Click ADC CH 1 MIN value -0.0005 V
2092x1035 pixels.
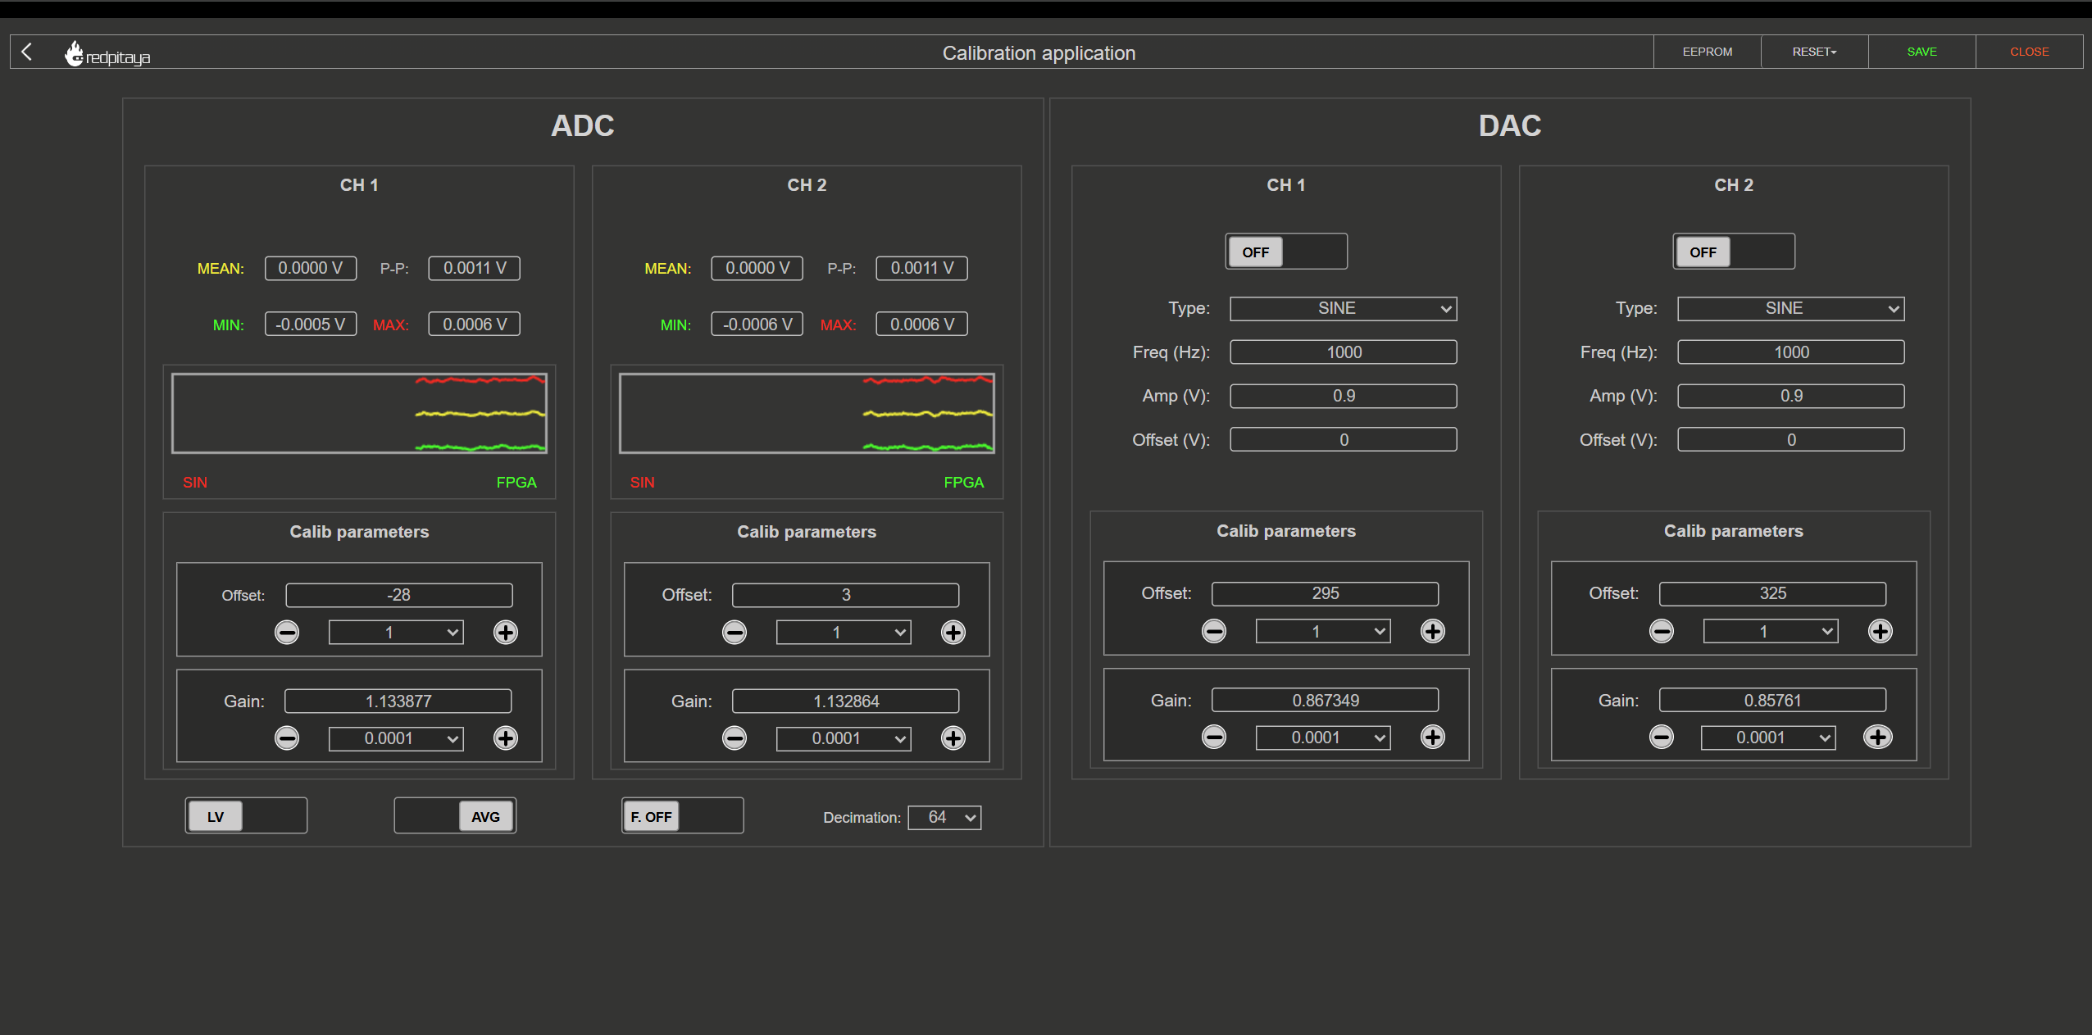pos(311,325)
